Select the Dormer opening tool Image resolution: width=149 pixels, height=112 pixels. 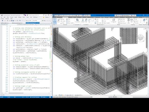[136, 23]
